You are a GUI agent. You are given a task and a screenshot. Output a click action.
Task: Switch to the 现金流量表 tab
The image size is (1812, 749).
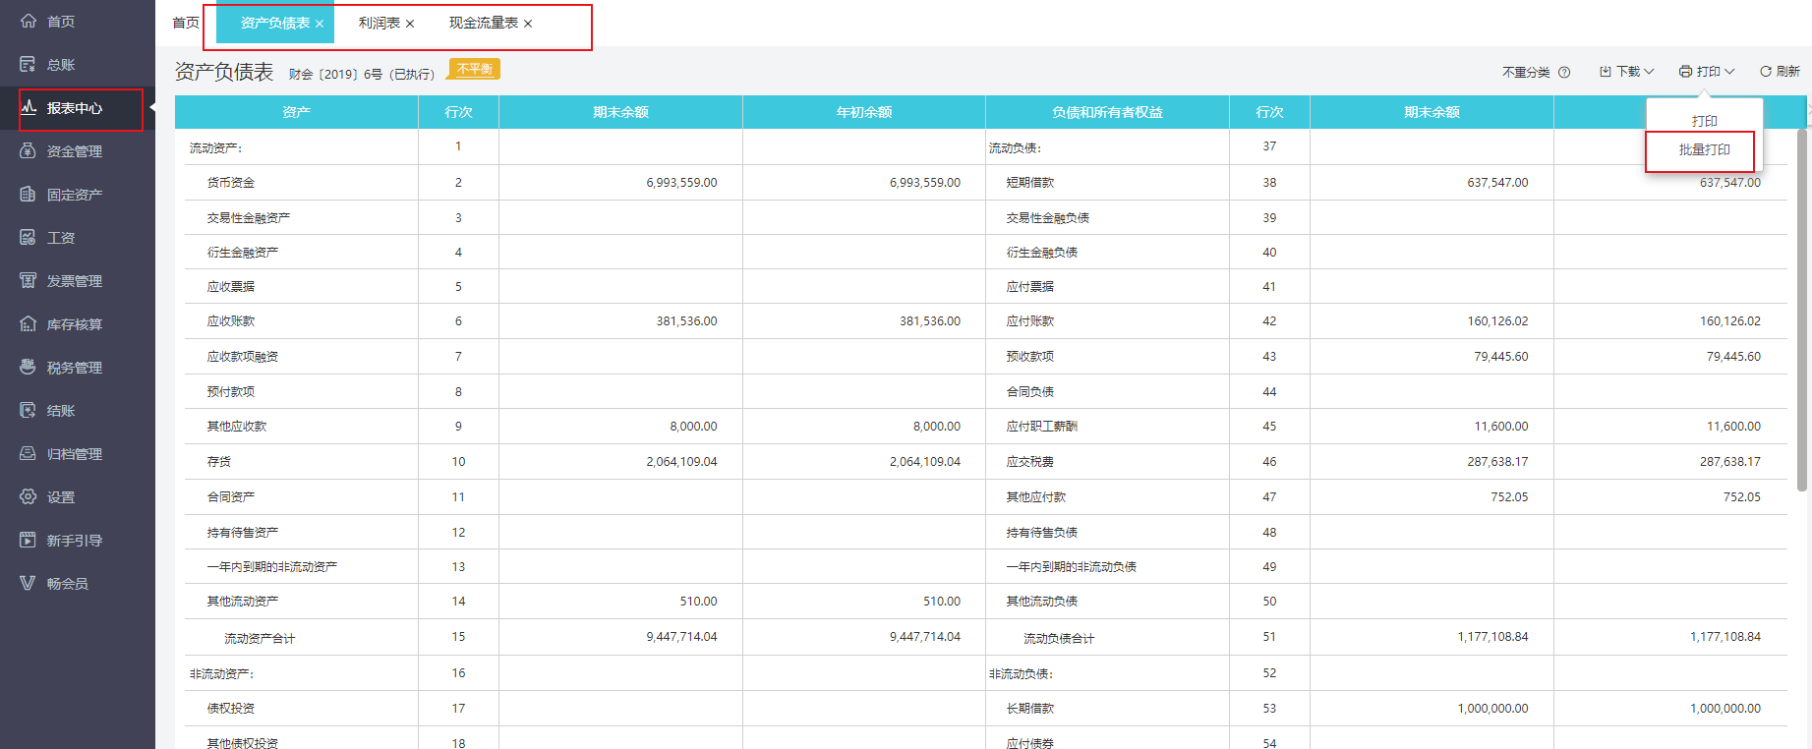[483, 23]
